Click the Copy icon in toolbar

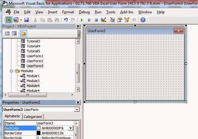(42, 20)
